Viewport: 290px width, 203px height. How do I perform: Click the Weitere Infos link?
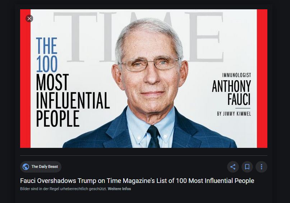pyautogui.click(x=119, y=189)
